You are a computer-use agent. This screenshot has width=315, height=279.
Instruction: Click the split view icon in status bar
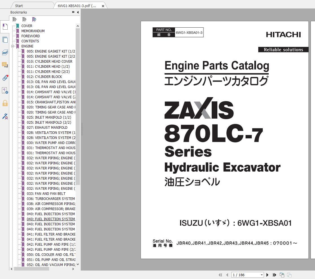click(289, 275)
